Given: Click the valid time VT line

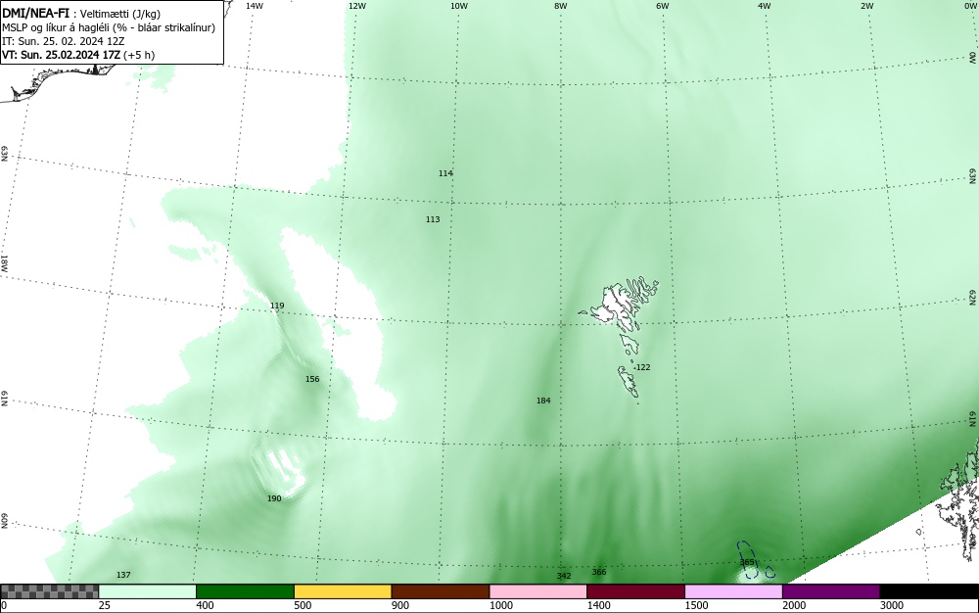Looking at the screenshot, I should (78, 55).
